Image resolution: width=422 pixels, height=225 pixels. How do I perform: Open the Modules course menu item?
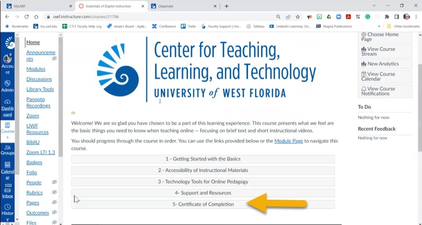[36, 69]
